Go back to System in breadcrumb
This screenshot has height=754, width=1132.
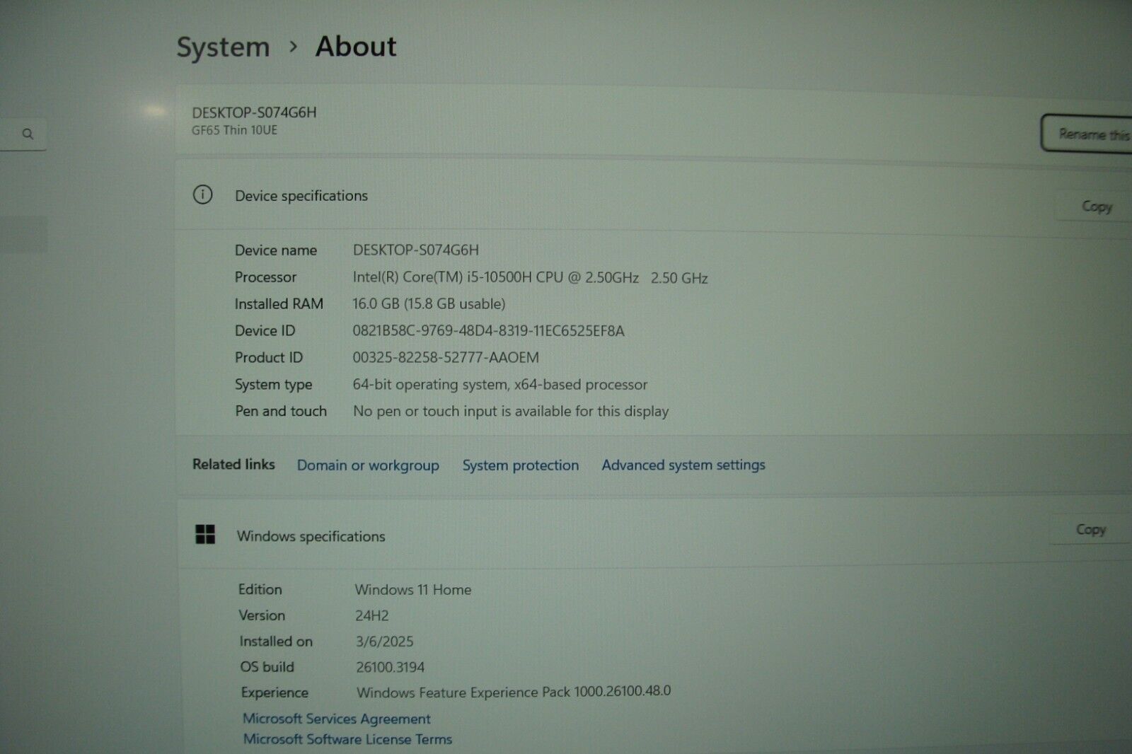point(223,47)
